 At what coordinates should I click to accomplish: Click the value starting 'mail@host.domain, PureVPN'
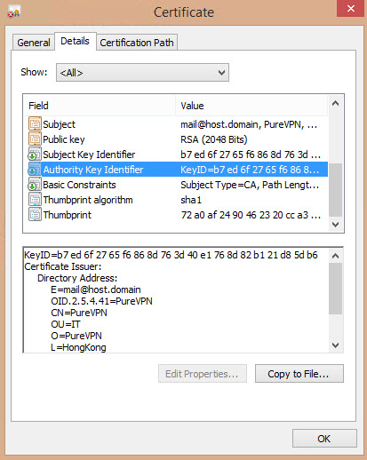click(249, 124)
